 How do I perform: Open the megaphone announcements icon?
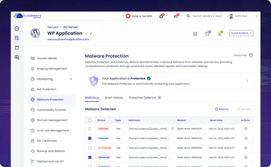point(176,16)
